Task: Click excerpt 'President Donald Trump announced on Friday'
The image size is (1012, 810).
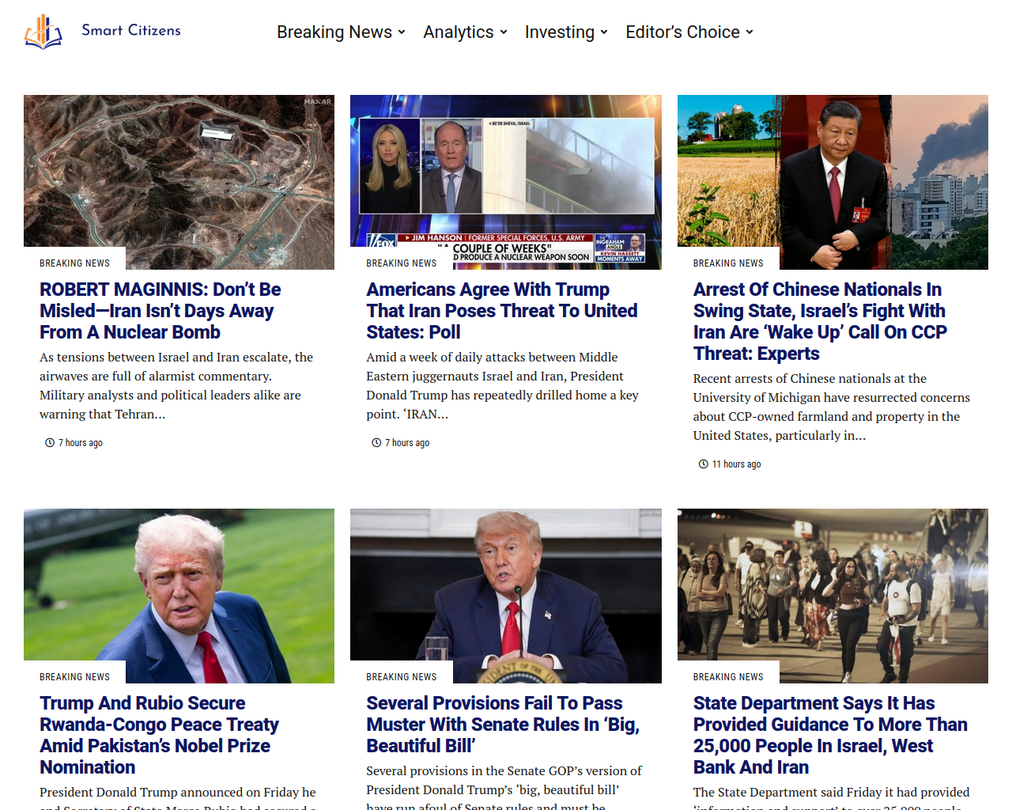Action: (x=178, y=797)
